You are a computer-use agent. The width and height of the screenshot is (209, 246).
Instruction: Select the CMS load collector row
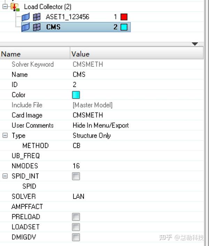click(x=76, y=27)
